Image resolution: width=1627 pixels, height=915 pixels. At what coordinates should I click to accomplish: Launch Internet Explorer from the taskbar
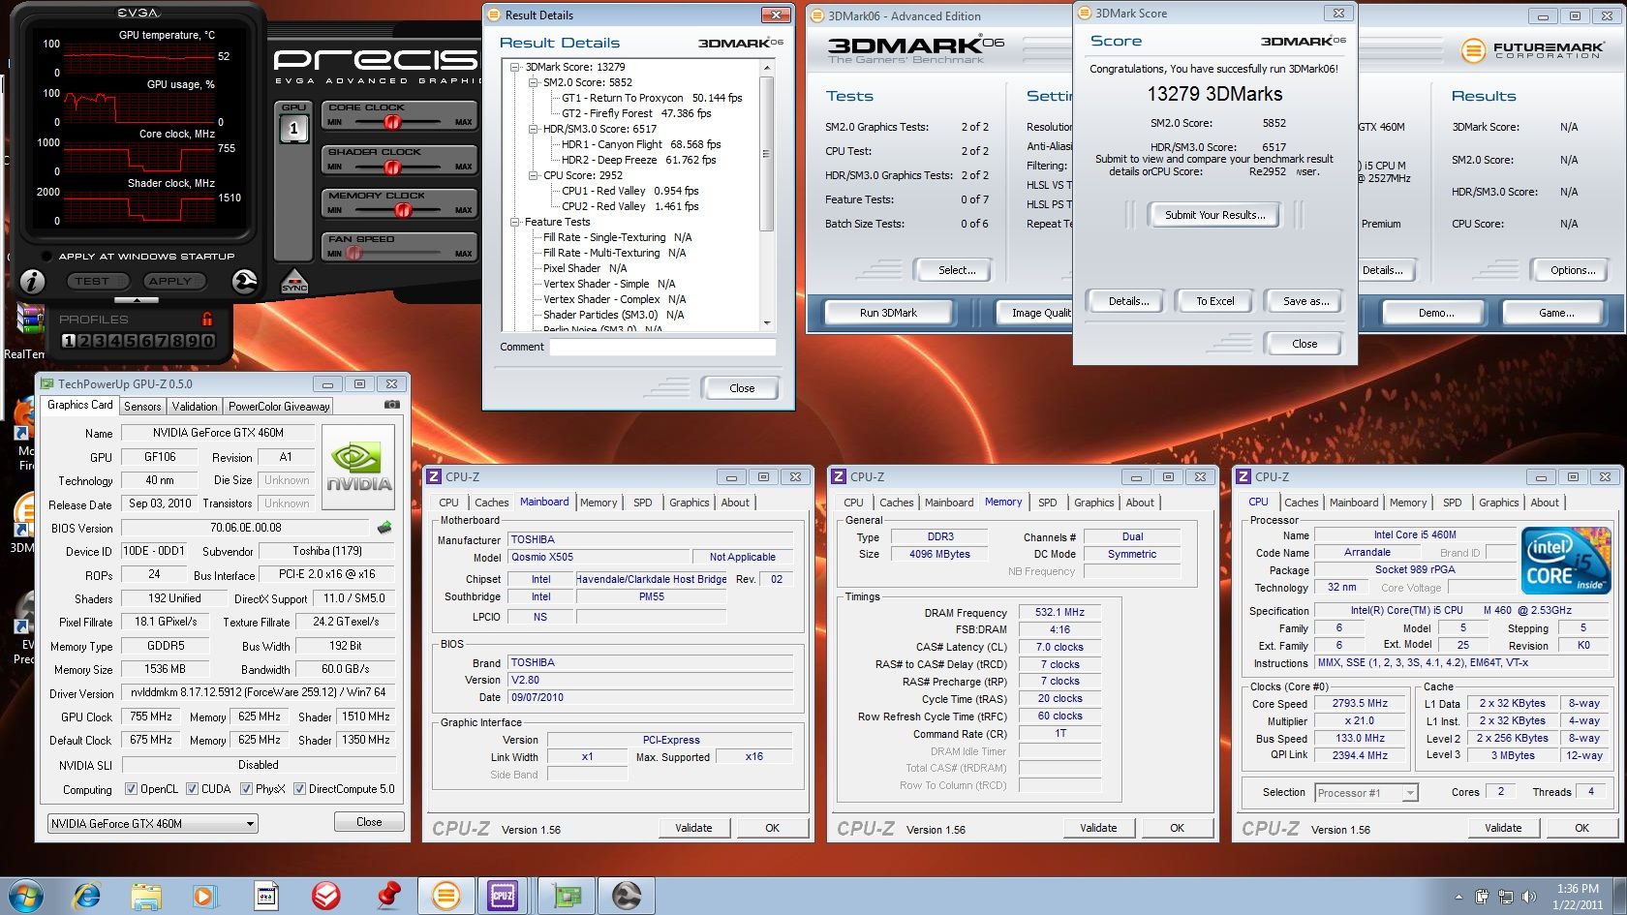[x=87, y=896]
